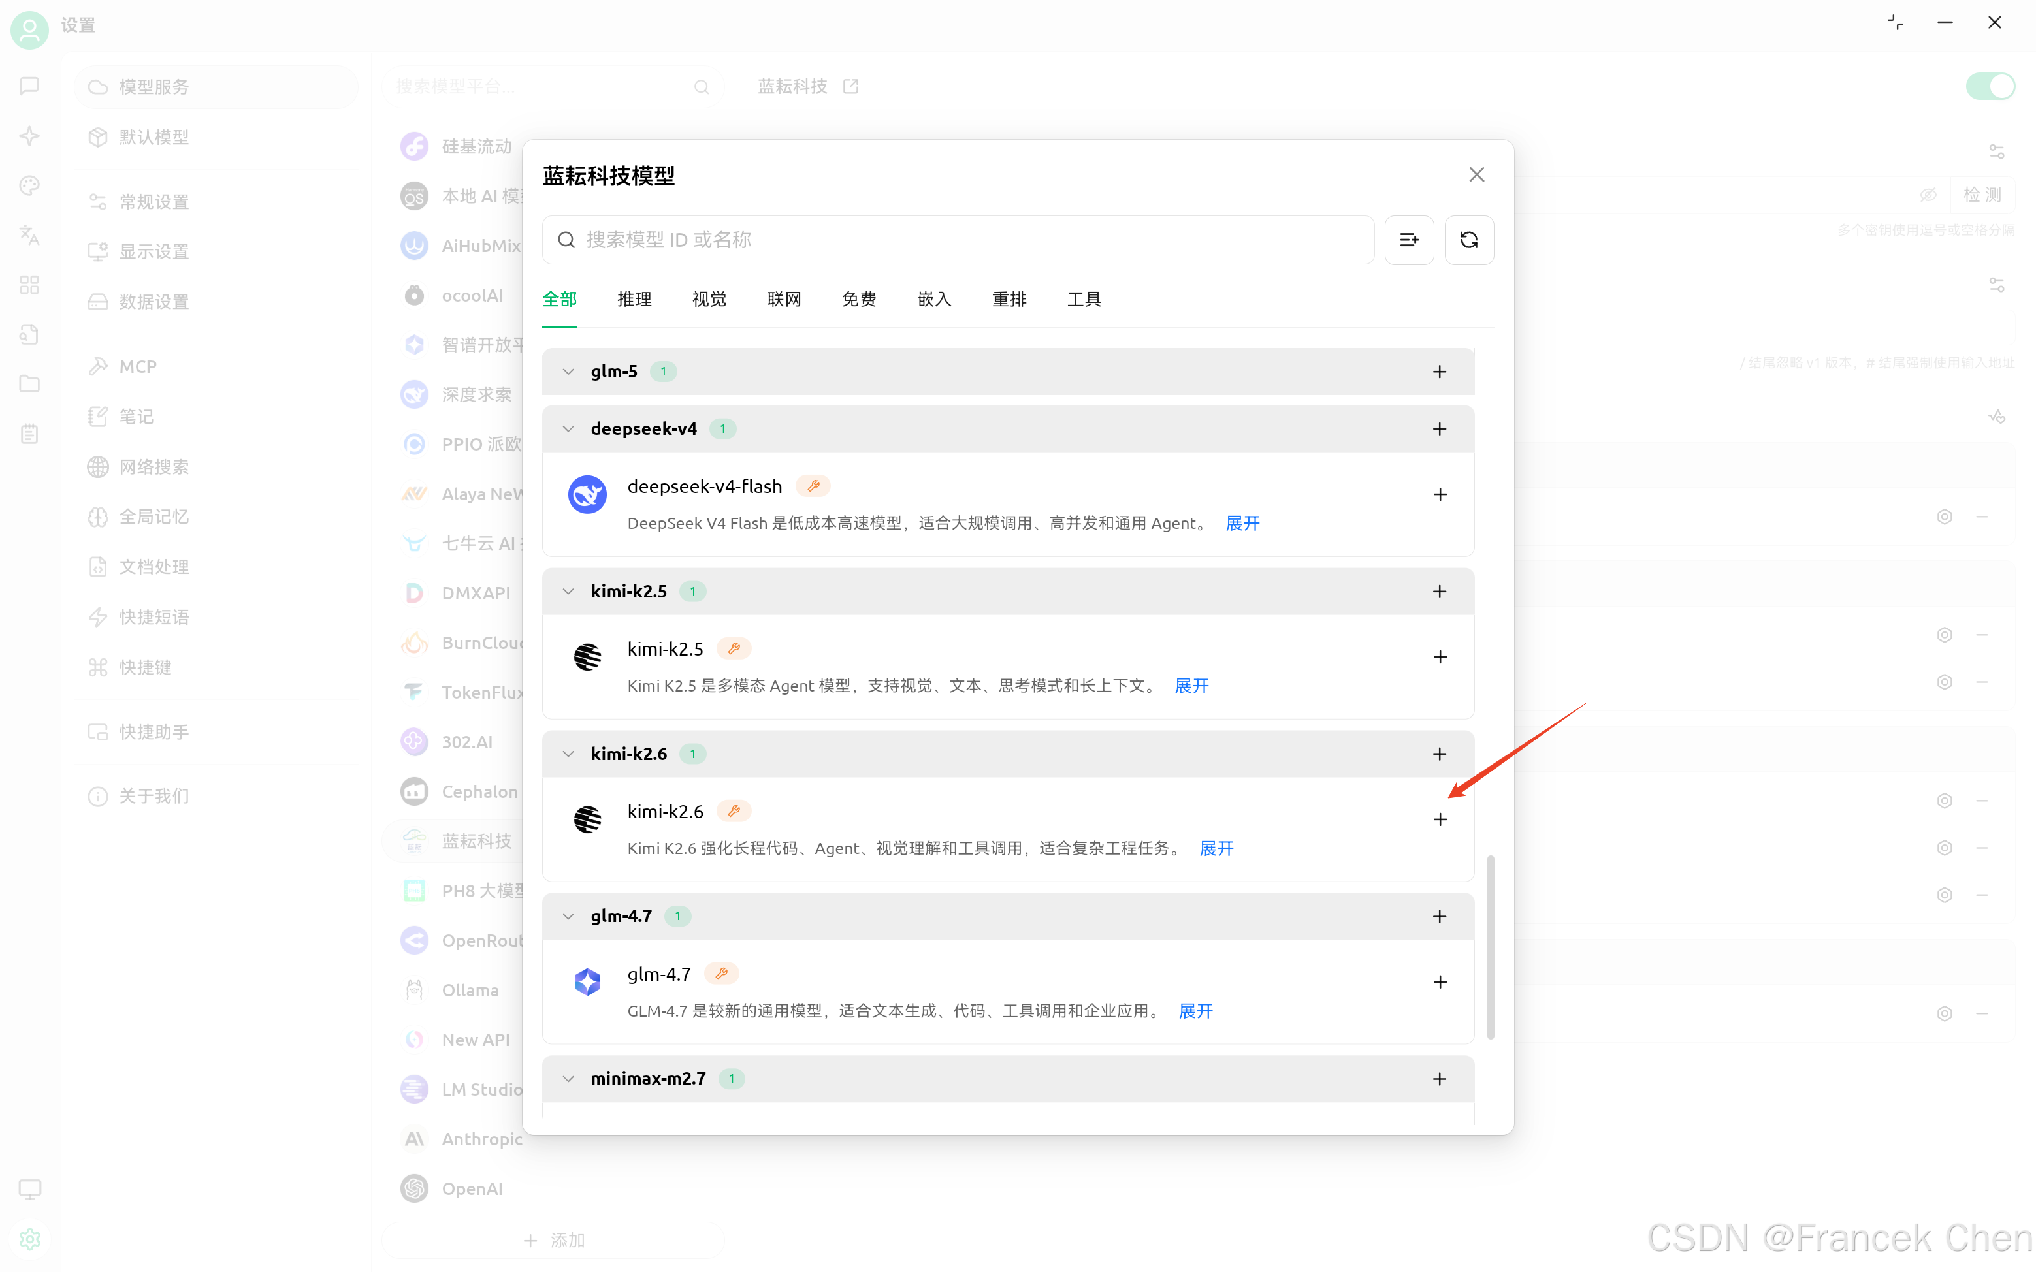This screenshot has height=1272, width=2036.
Task: Switch to the 嵌入 tab
Action: 934,300
